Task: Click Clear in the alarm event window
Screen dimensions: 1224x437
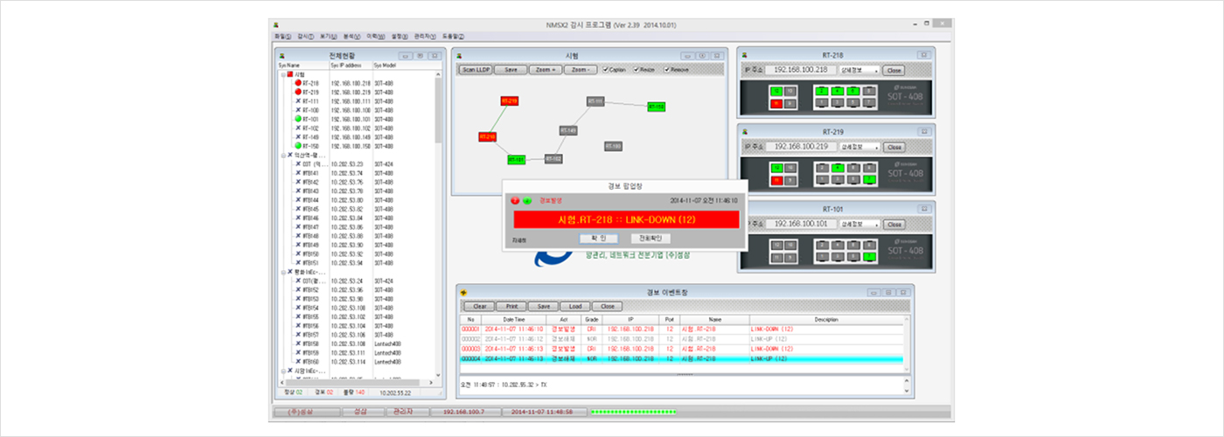Action: click(x=480, y=307)
